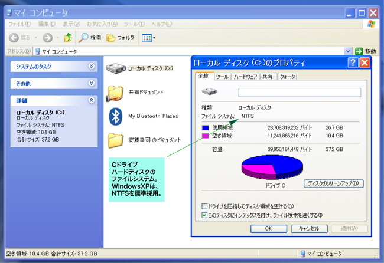
Task: Click the NTFS file system value in dialog
Action: point(248,116)
